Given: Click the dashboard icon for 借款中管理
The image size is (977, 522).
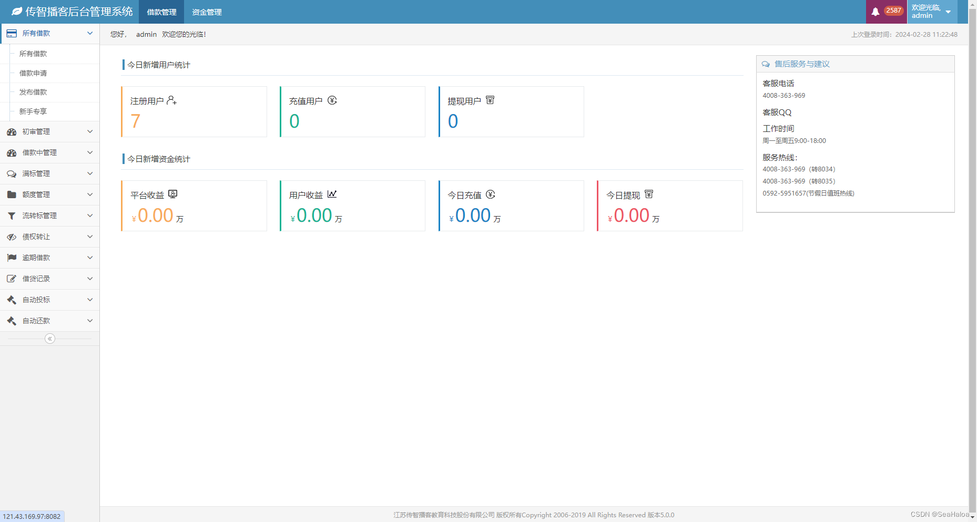Looking at the screenshot, I should tap(12, 153).
